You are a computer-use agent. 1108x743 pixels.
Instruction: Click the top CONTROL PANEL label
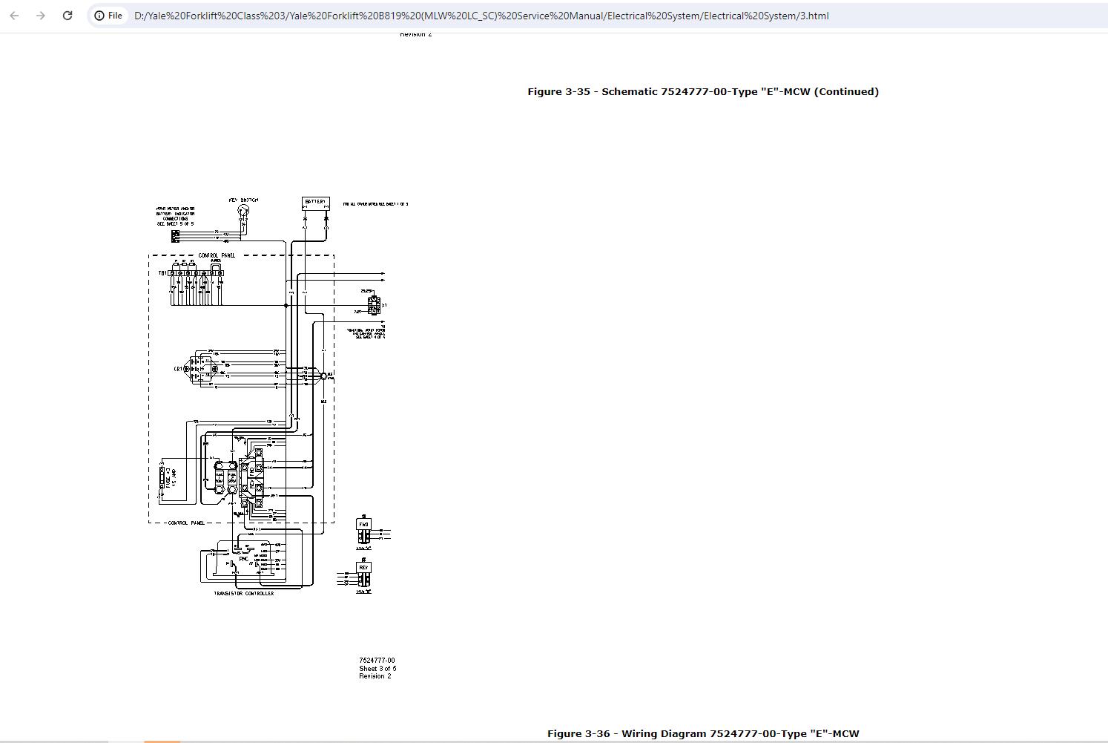217,255
